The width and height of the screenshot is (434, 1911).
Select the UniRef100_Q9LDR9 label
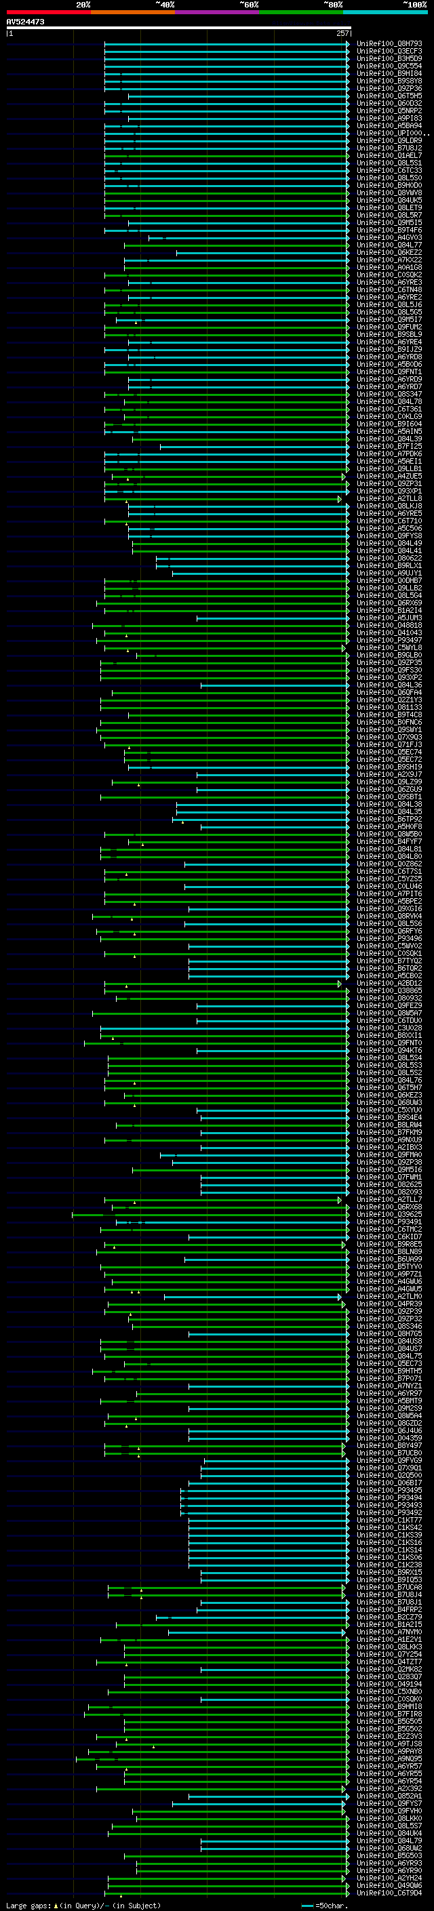coord(389,141)
